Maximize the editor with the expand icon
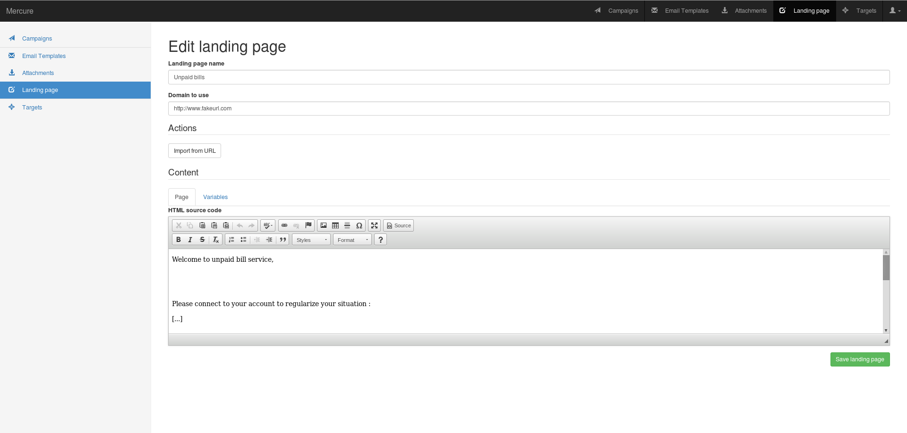Screen dimensions: 907x433 pos(374,225)
